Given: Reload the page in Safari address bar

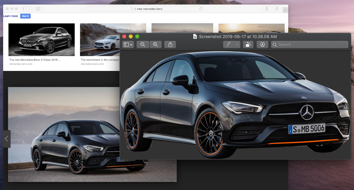Looking at the screenshot, I should pyautogui.click(x=201, y=8).
